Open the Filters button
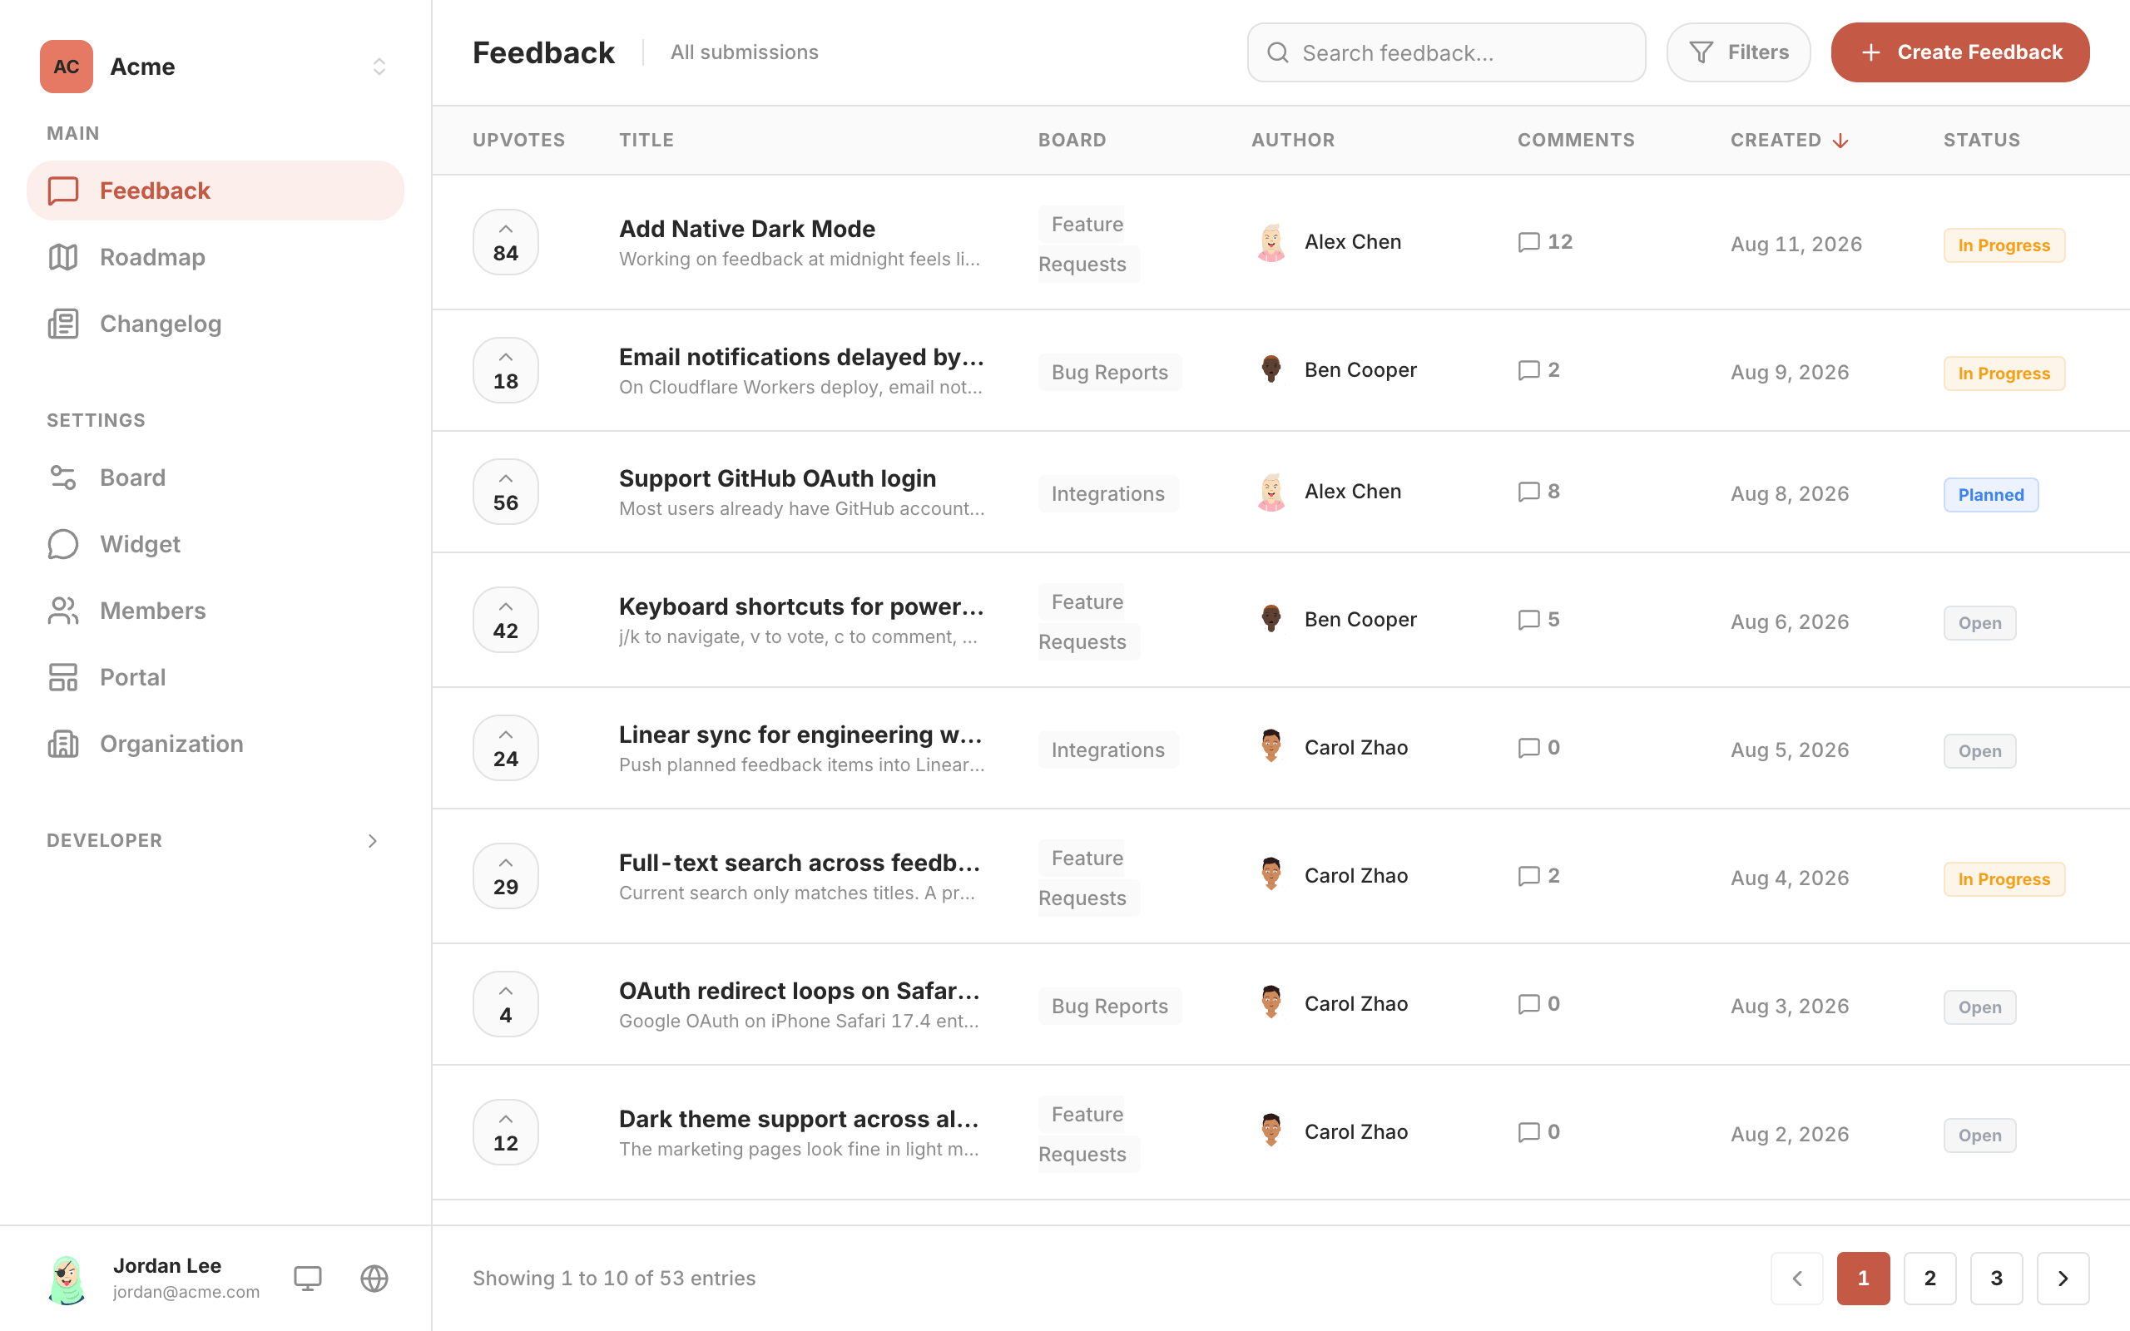This screenshot has width=2130, height=1331. pos(1737,52)
